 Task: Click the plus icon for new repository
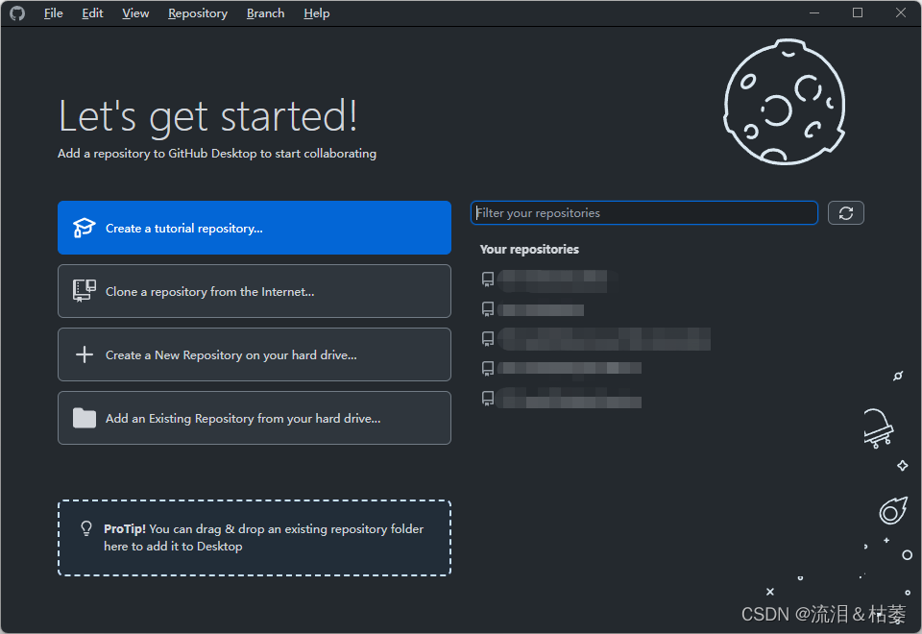tap(85, 354)
